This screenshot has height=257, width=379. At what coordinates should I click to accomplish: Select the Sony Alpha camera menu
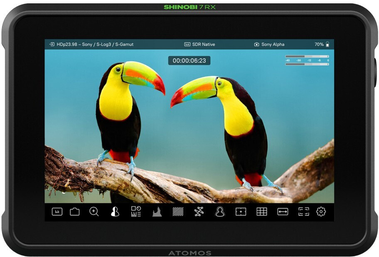(269, 44)
